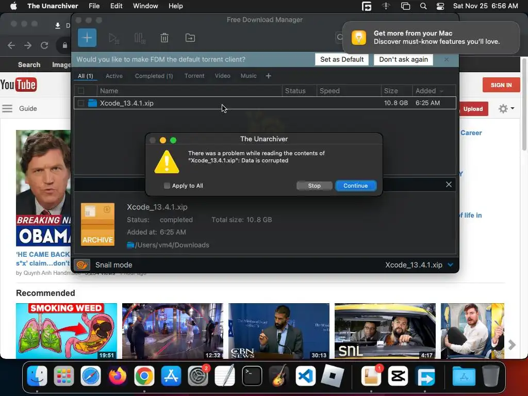Delete download using trash icon in FDM
Screen dimensions: 528x396
coord(164,38)
